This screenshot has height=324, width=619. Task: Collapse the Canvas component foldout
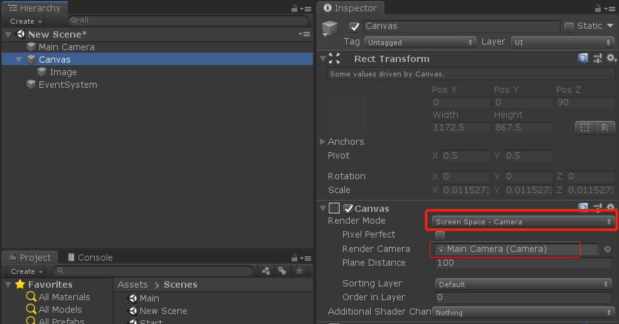pyautogui.click(x=322, y=208)
